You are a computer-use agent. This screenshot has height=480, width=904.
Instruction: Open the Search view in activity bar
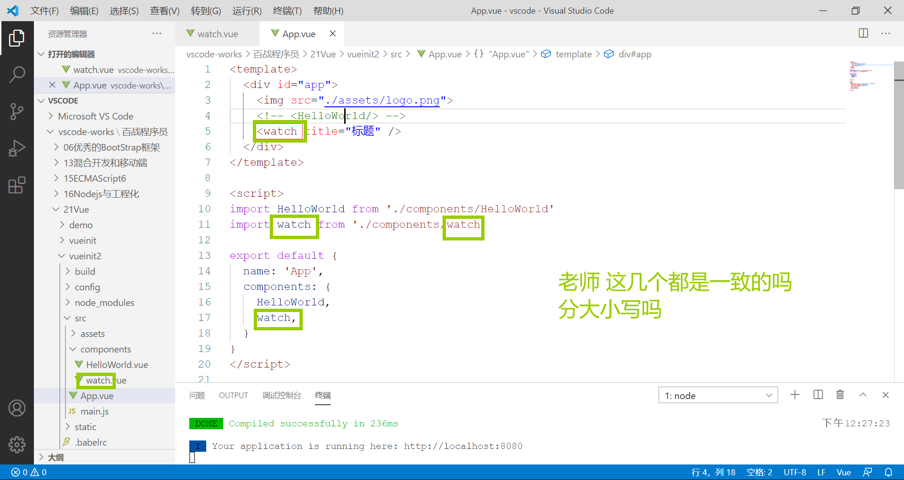[17, 74]
